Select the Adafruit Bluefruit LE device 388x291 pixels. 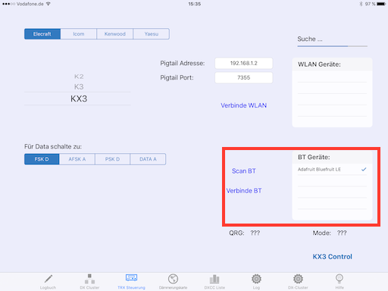tap(332, 169)
